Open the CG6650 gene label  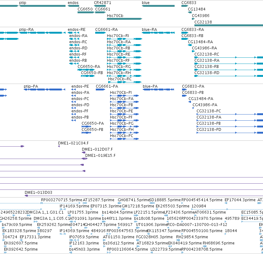click(x=85, y=9)
